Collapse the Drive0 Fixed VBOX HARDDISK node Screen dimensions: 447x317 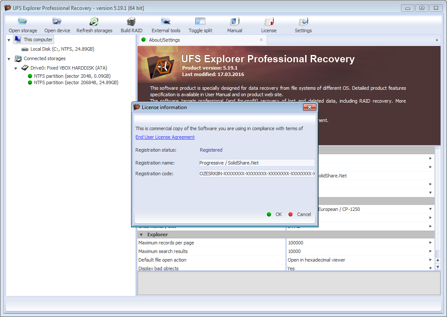pos(16,68)
